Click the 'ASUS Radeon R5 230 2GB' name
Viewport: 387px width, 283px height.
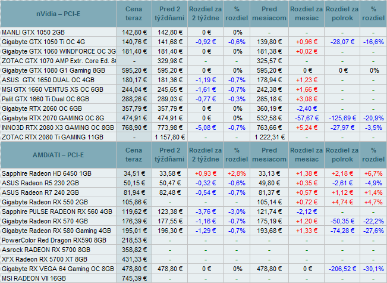pos(40,184)
